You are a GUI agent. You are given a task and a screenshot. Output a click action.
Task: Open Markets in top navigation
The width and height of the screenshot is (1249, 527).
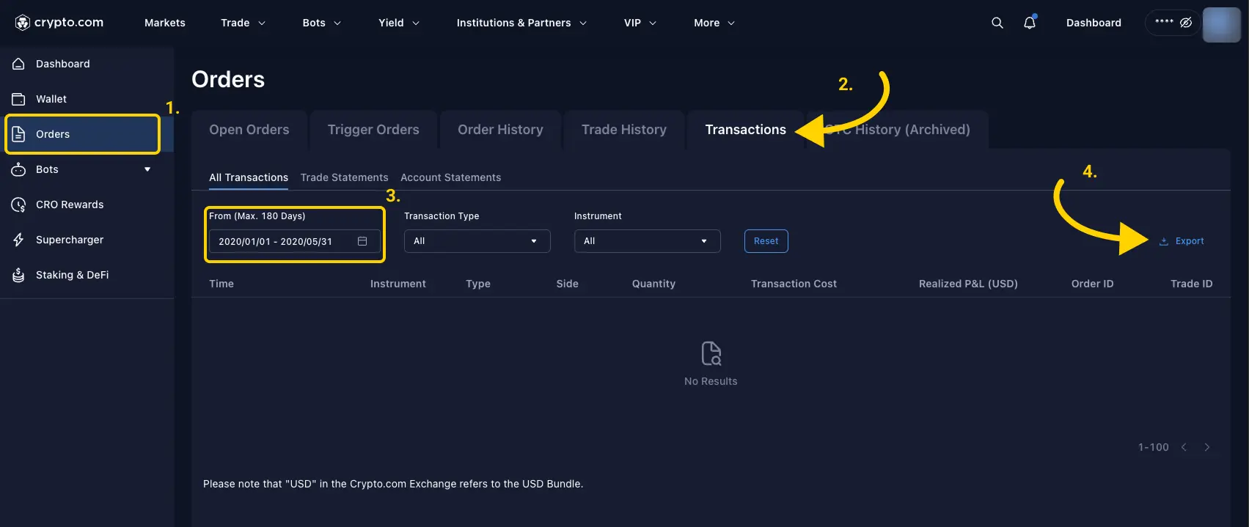[165, 23]
